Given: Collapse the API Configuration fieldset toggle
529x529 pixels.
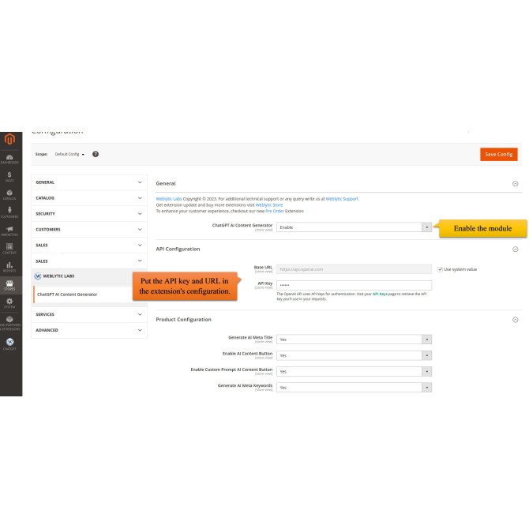Looking at the screenshot, I should (515, 249).
